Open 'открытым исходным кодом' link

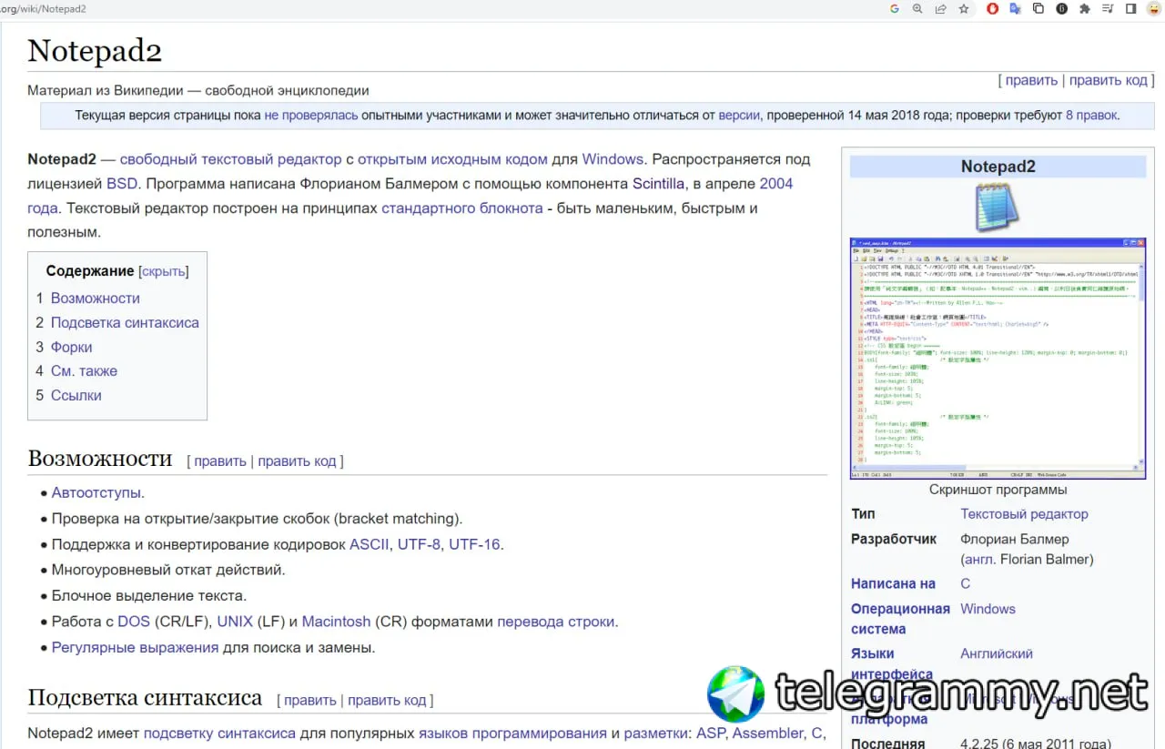pos(452,159)
